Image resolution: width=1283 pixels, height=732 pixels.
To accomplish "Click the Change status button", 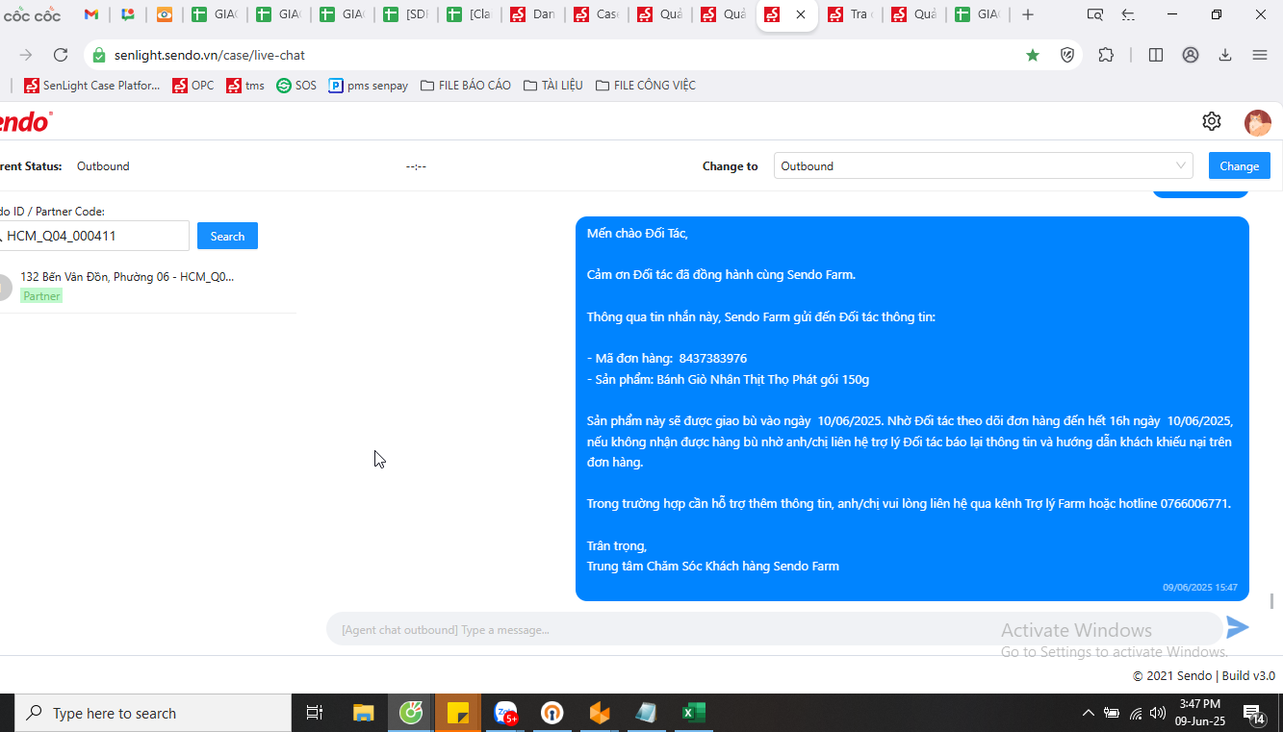I will [1240, 166].
